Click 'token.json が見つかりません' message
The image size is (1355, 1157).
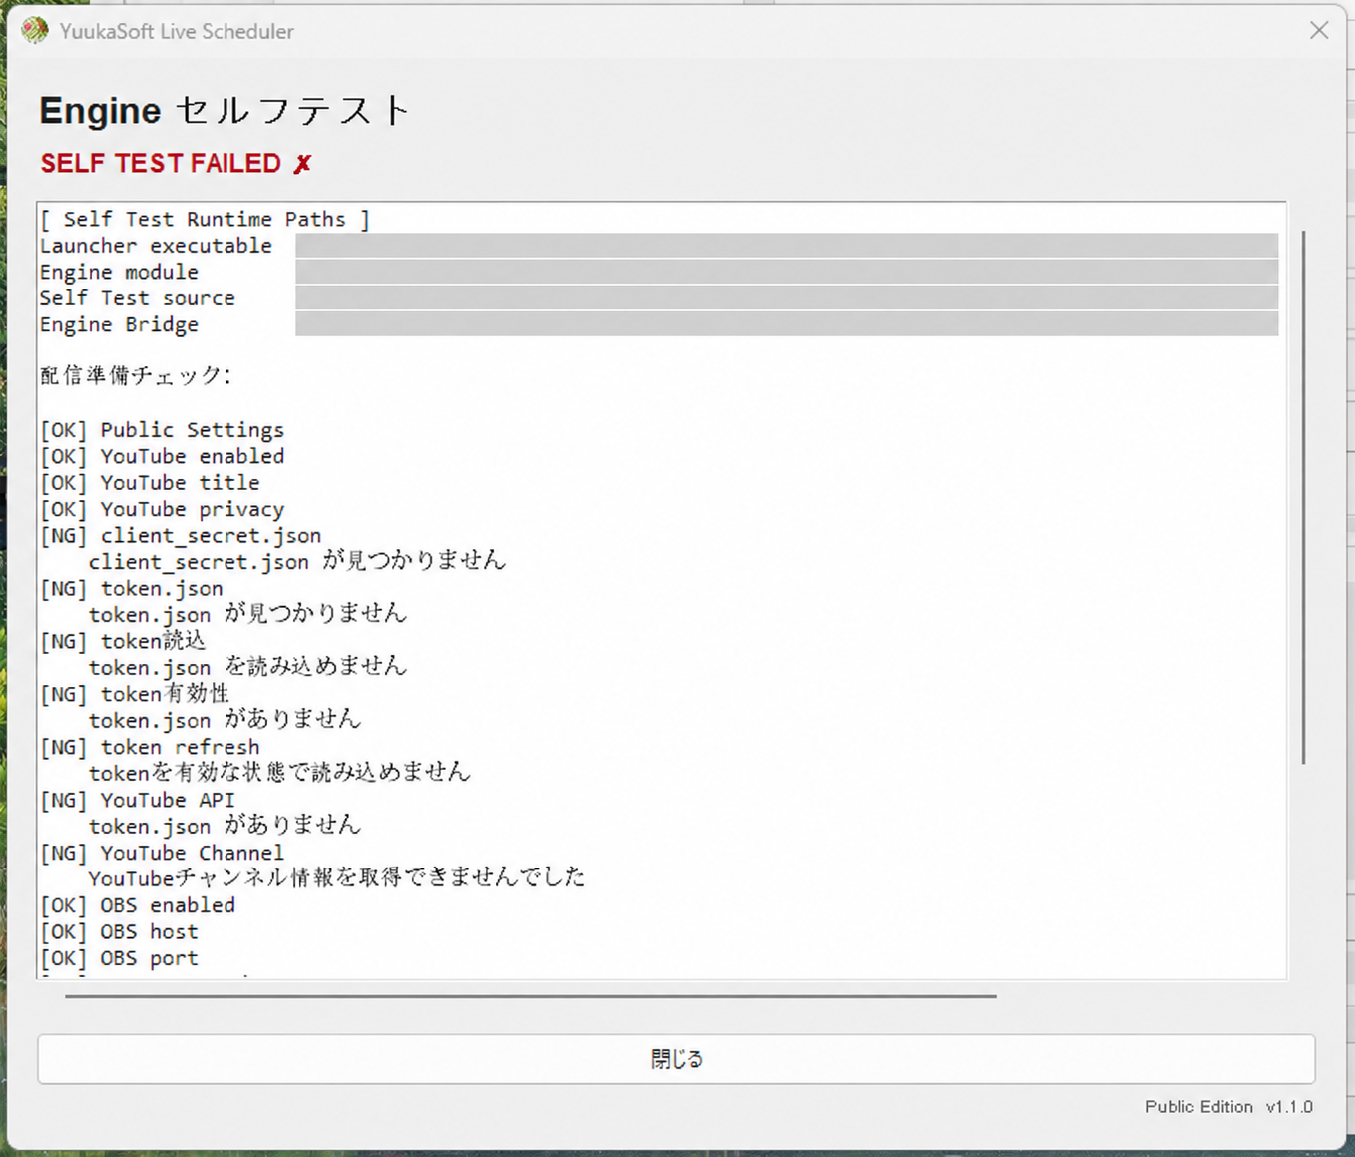pos(247,614)
